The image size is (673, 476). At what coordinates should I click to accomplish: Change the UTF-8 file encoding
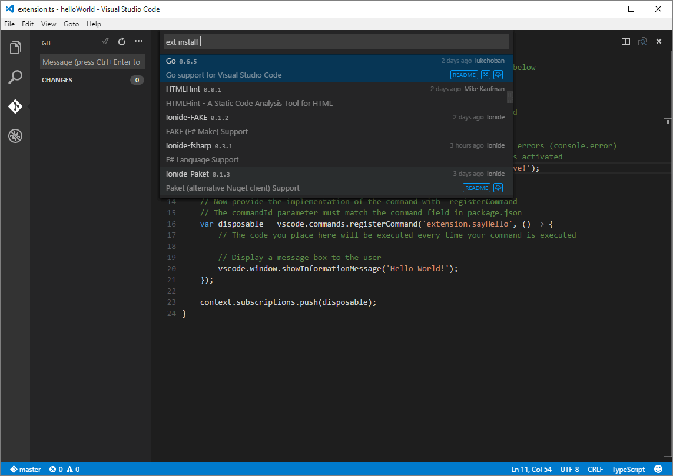(569, 469)
